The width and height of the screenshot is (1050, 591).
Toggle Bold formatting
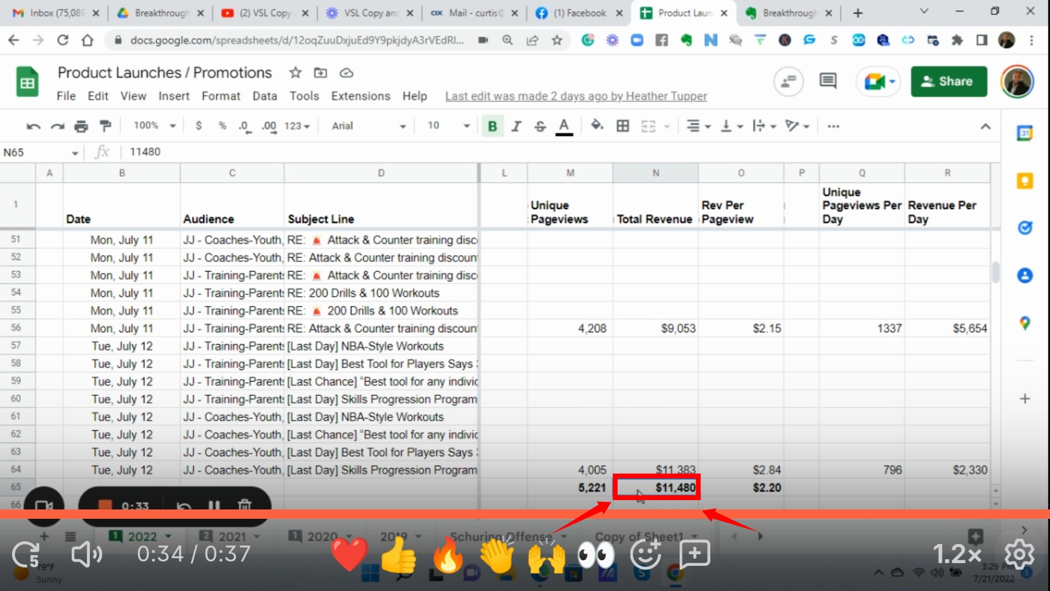click(x=492, y=126)
